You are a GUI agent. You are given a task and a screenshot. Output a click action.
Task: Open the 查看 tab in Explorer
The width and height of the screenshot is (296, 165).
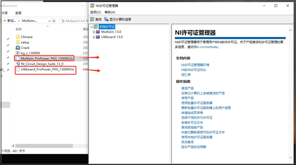click(18, 13)
